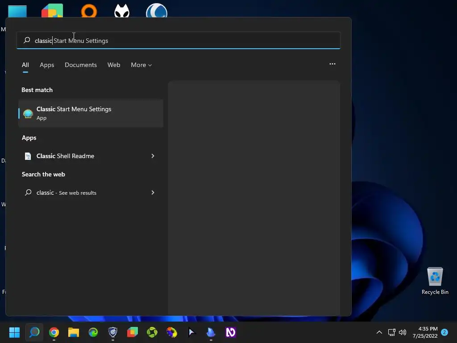Open the volume speaker icon
Viewport: 457px width, 343px height.
click(403, 332)
